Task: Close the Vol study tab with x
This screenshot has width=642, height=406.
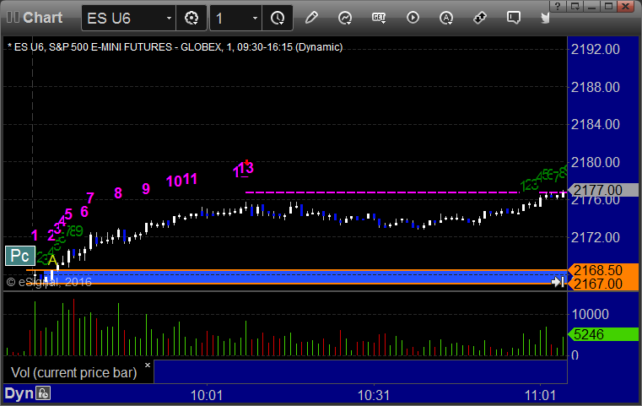Action: 147,365
